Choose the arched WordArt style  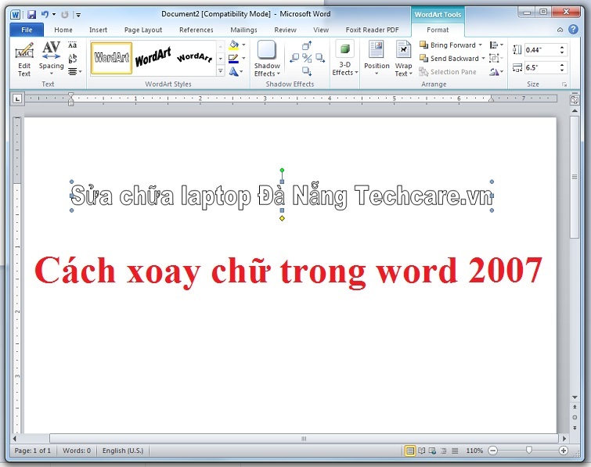(x=195, y=58)
